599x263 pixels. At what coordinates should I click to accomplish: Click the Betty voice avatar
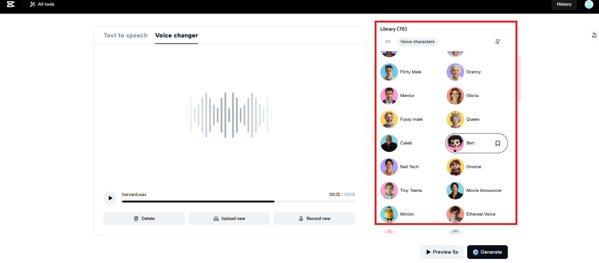pyautogui.click(x=455, y=143)
